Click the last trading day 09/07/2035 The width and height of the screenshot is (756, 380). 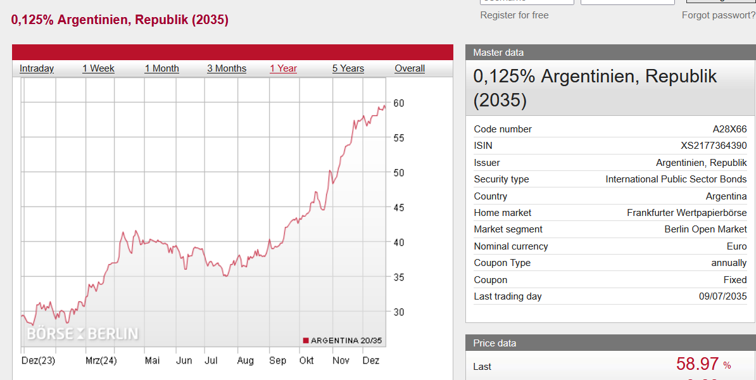723,296
